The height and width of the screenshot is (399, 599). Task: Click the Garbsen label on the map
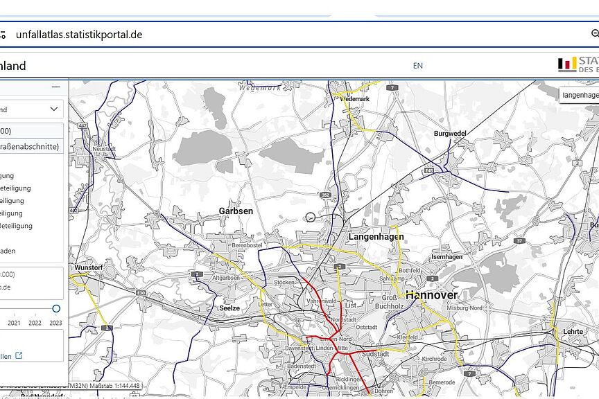pyautogui.click(x=236, y=211)
